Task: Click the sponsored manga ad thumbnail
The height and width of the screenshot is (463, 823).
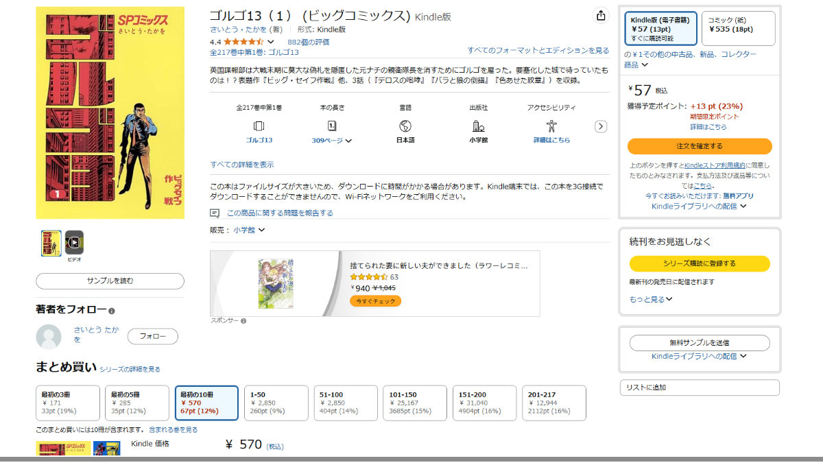Action: tap(275, 283)
